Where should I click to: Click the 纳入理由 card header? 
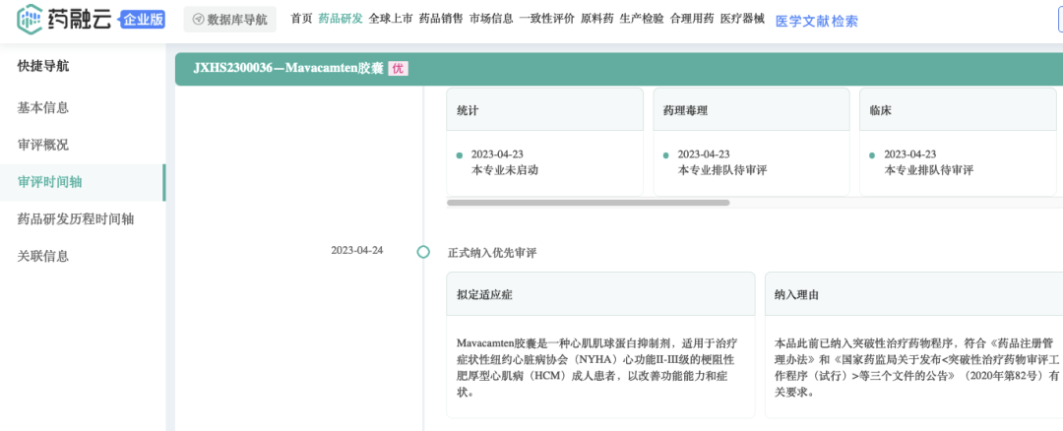913,294
